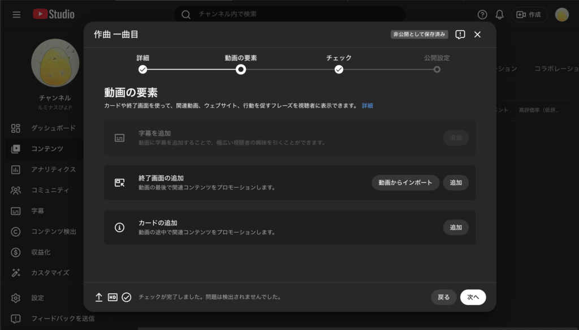The image size is (579, 330).
Task: Click the checks complete checkmark icon
Action: coord(127,297)
